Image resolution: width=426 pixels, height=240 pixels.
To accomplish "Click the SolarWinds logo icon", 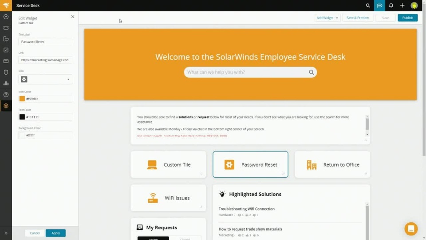I will click(x=6, y=5).
